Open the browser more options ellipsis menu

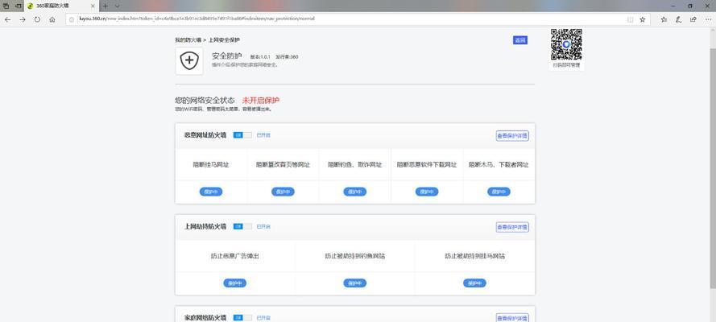coord(708,19)
